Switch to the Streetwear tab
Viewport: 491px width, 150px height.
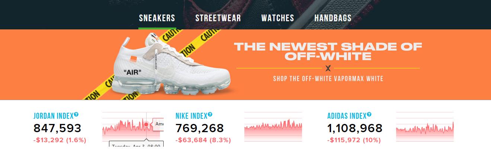218,18
